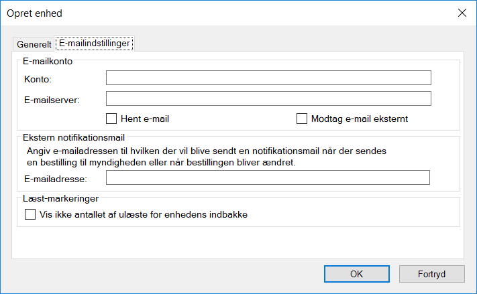This screenshot has width=477, height=294.
Task: Confirm the dialog with OK
Action: (x=356, y=274)
